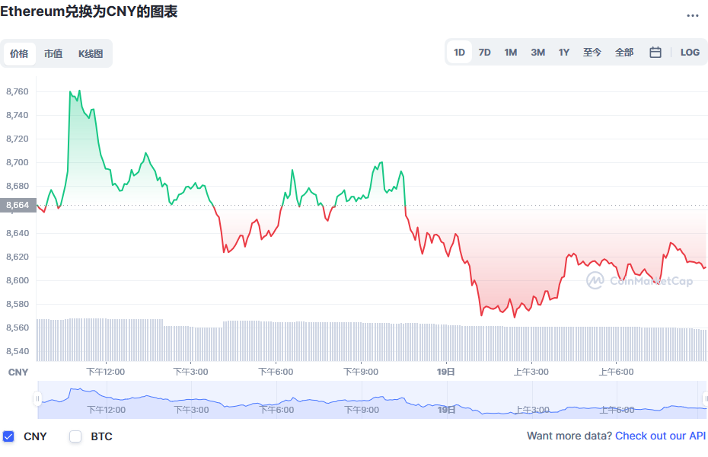Select the 1M time range
708x457 pixels.
pyautogui.click(x=511, y=53)
